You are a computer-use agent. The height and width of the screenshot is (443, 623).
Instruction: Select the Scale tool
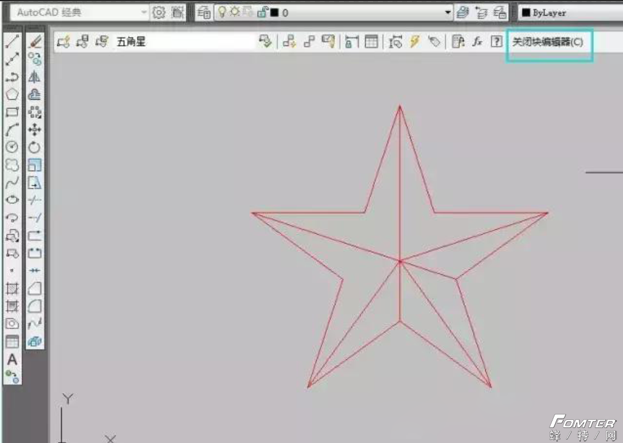[35, 164]
